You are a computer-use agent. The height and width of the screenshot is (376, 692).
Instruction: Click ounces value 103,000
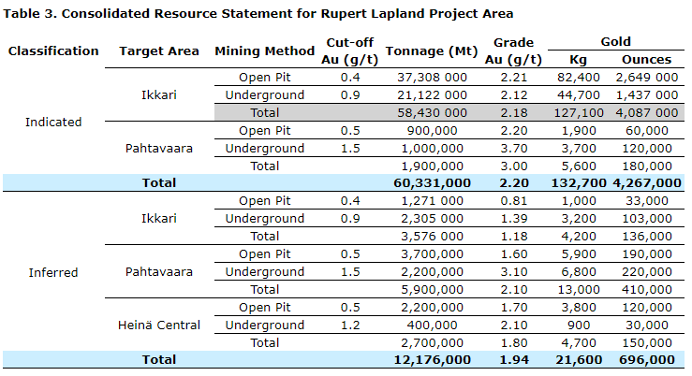point(646,219)
